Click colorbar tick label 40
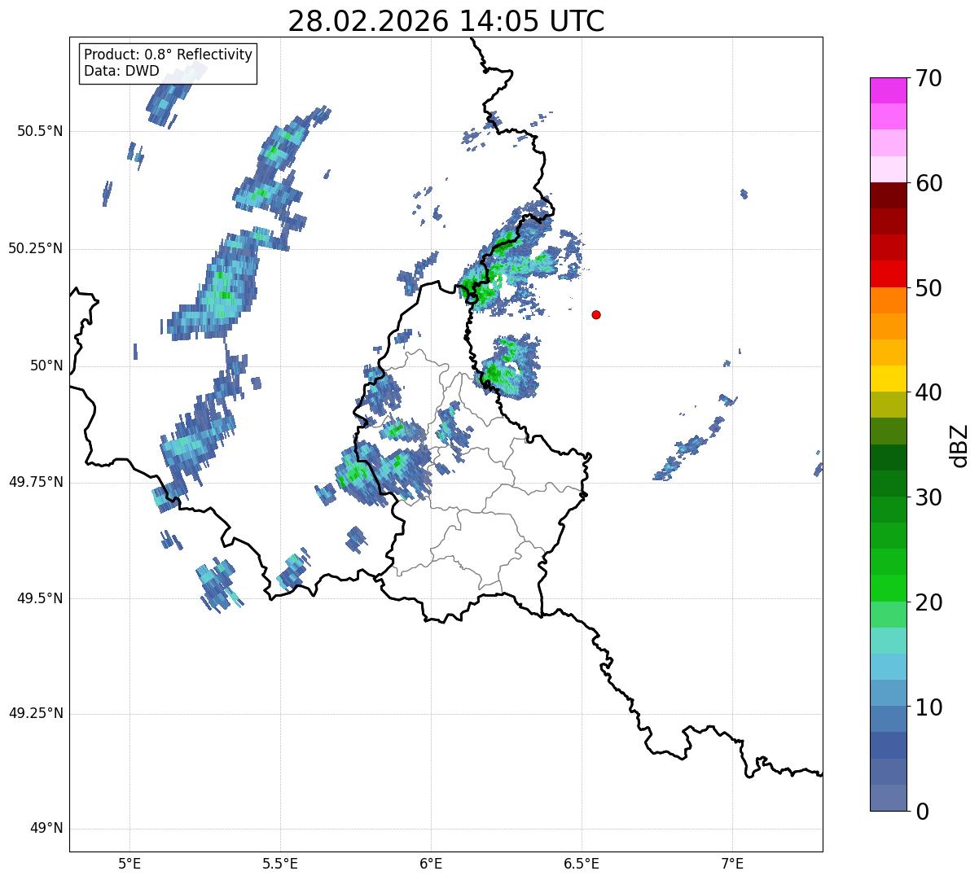This screenshot has height=880, width=979. (x=930, y=392)
